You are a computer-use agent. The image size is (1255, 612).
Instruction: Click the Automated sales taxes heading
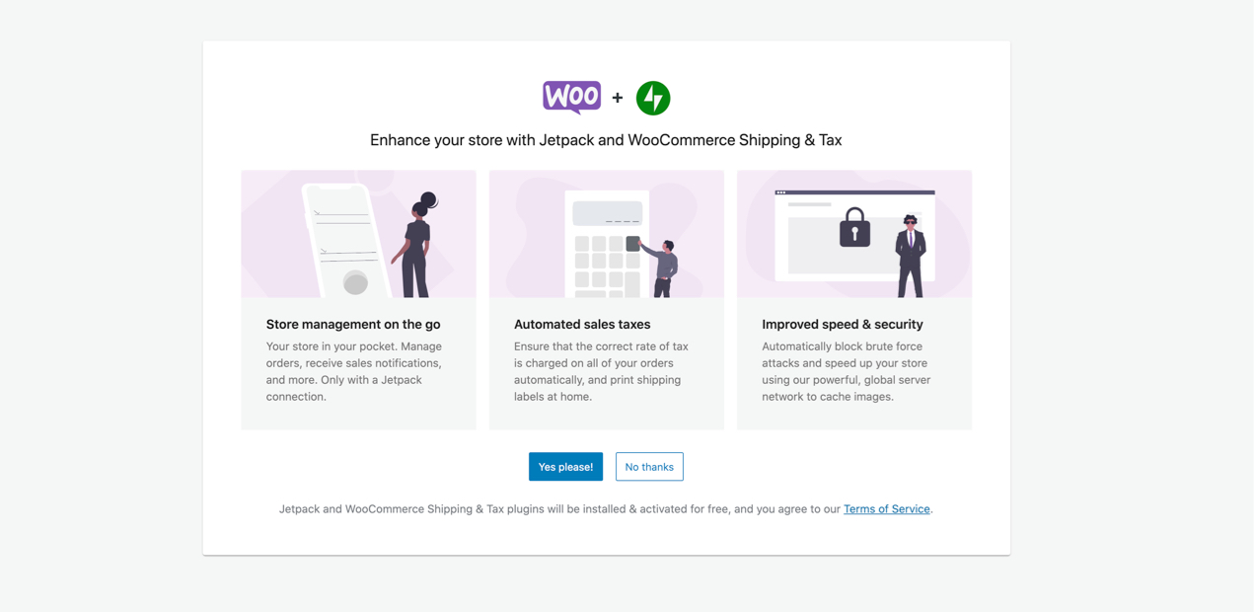(x=582, y=324)
